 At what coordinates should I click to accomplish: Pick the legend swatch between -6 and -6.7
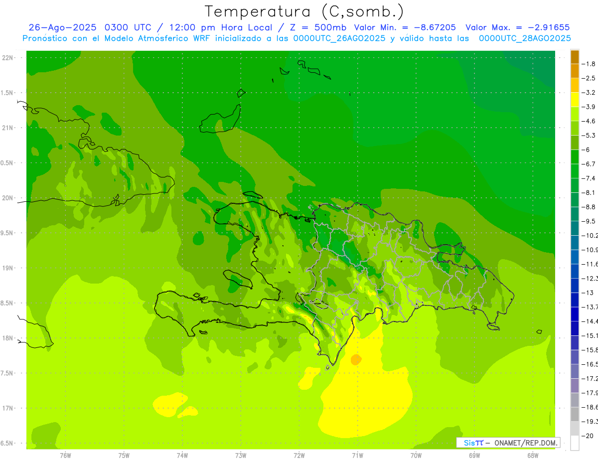[x=575, y=157]
